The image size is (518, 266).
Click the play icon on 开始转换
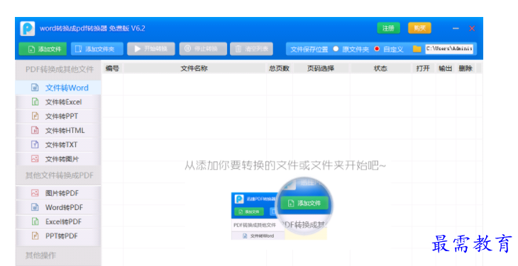[x=138, y=49]
